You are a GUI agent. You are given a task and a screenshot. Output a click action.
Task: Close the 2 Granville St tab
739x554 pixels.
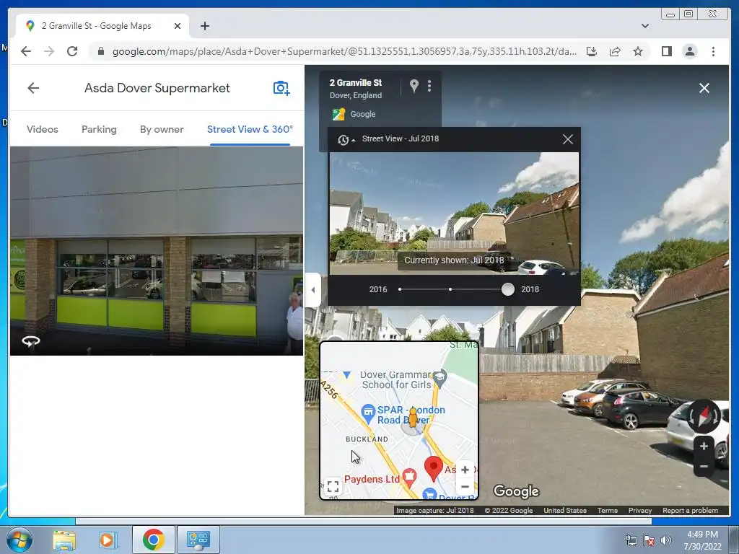178,26
